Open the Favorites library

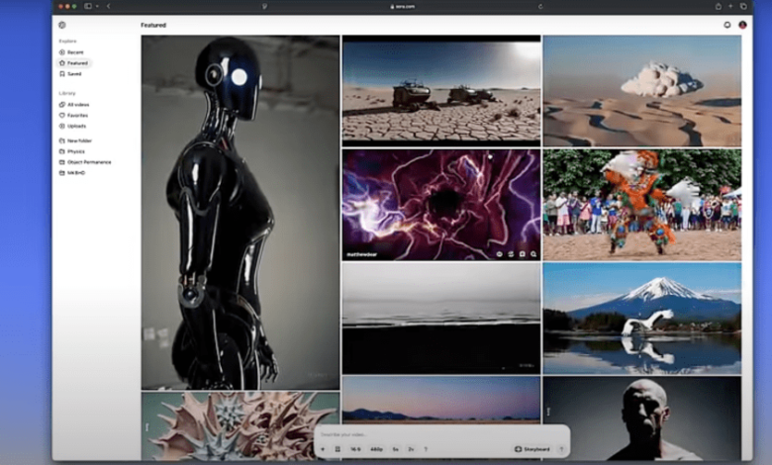77,115
